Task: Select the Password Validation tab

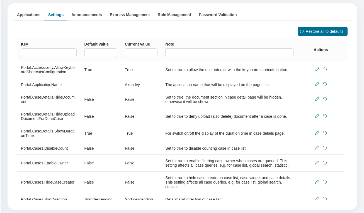Action: [x=218, y=15]
